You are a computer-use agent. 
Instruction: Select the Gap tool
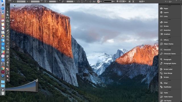8,18
